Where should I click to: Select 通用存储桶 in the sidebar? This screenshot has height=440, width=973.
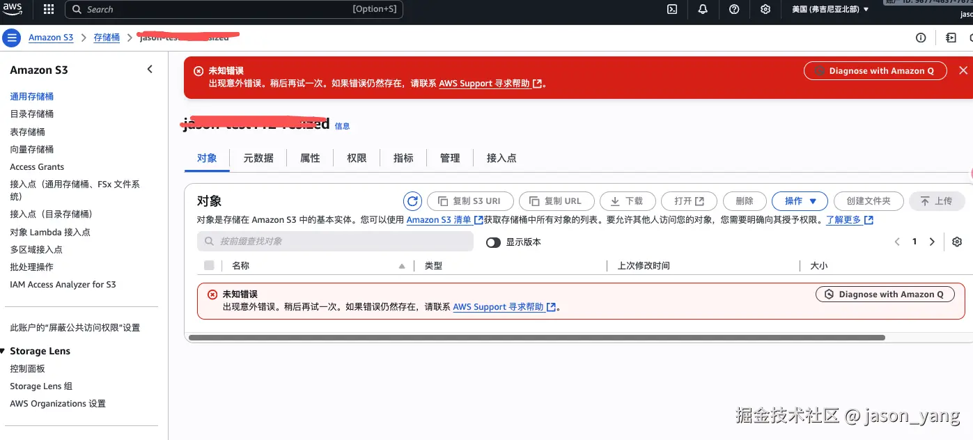(x=31, y=97)
